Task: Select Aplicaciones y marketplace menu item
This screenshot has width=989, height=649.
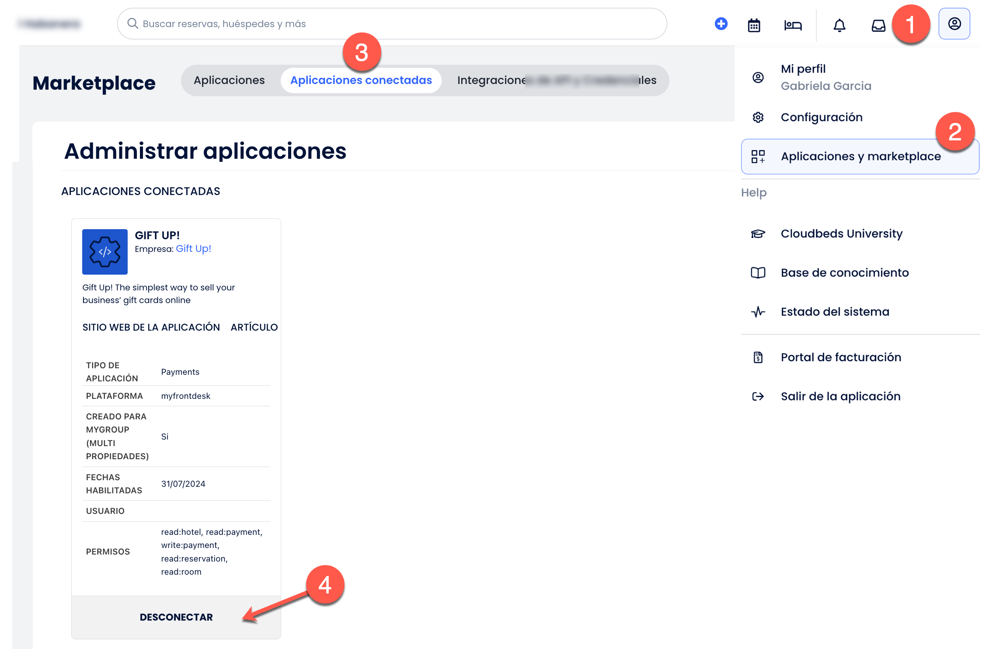Action: (x=860, y=157)
